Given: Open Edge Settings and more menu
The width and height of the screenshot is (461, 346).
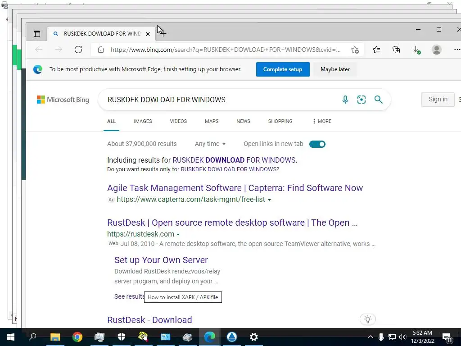Looking at the screenshot, I should point(457,50).
